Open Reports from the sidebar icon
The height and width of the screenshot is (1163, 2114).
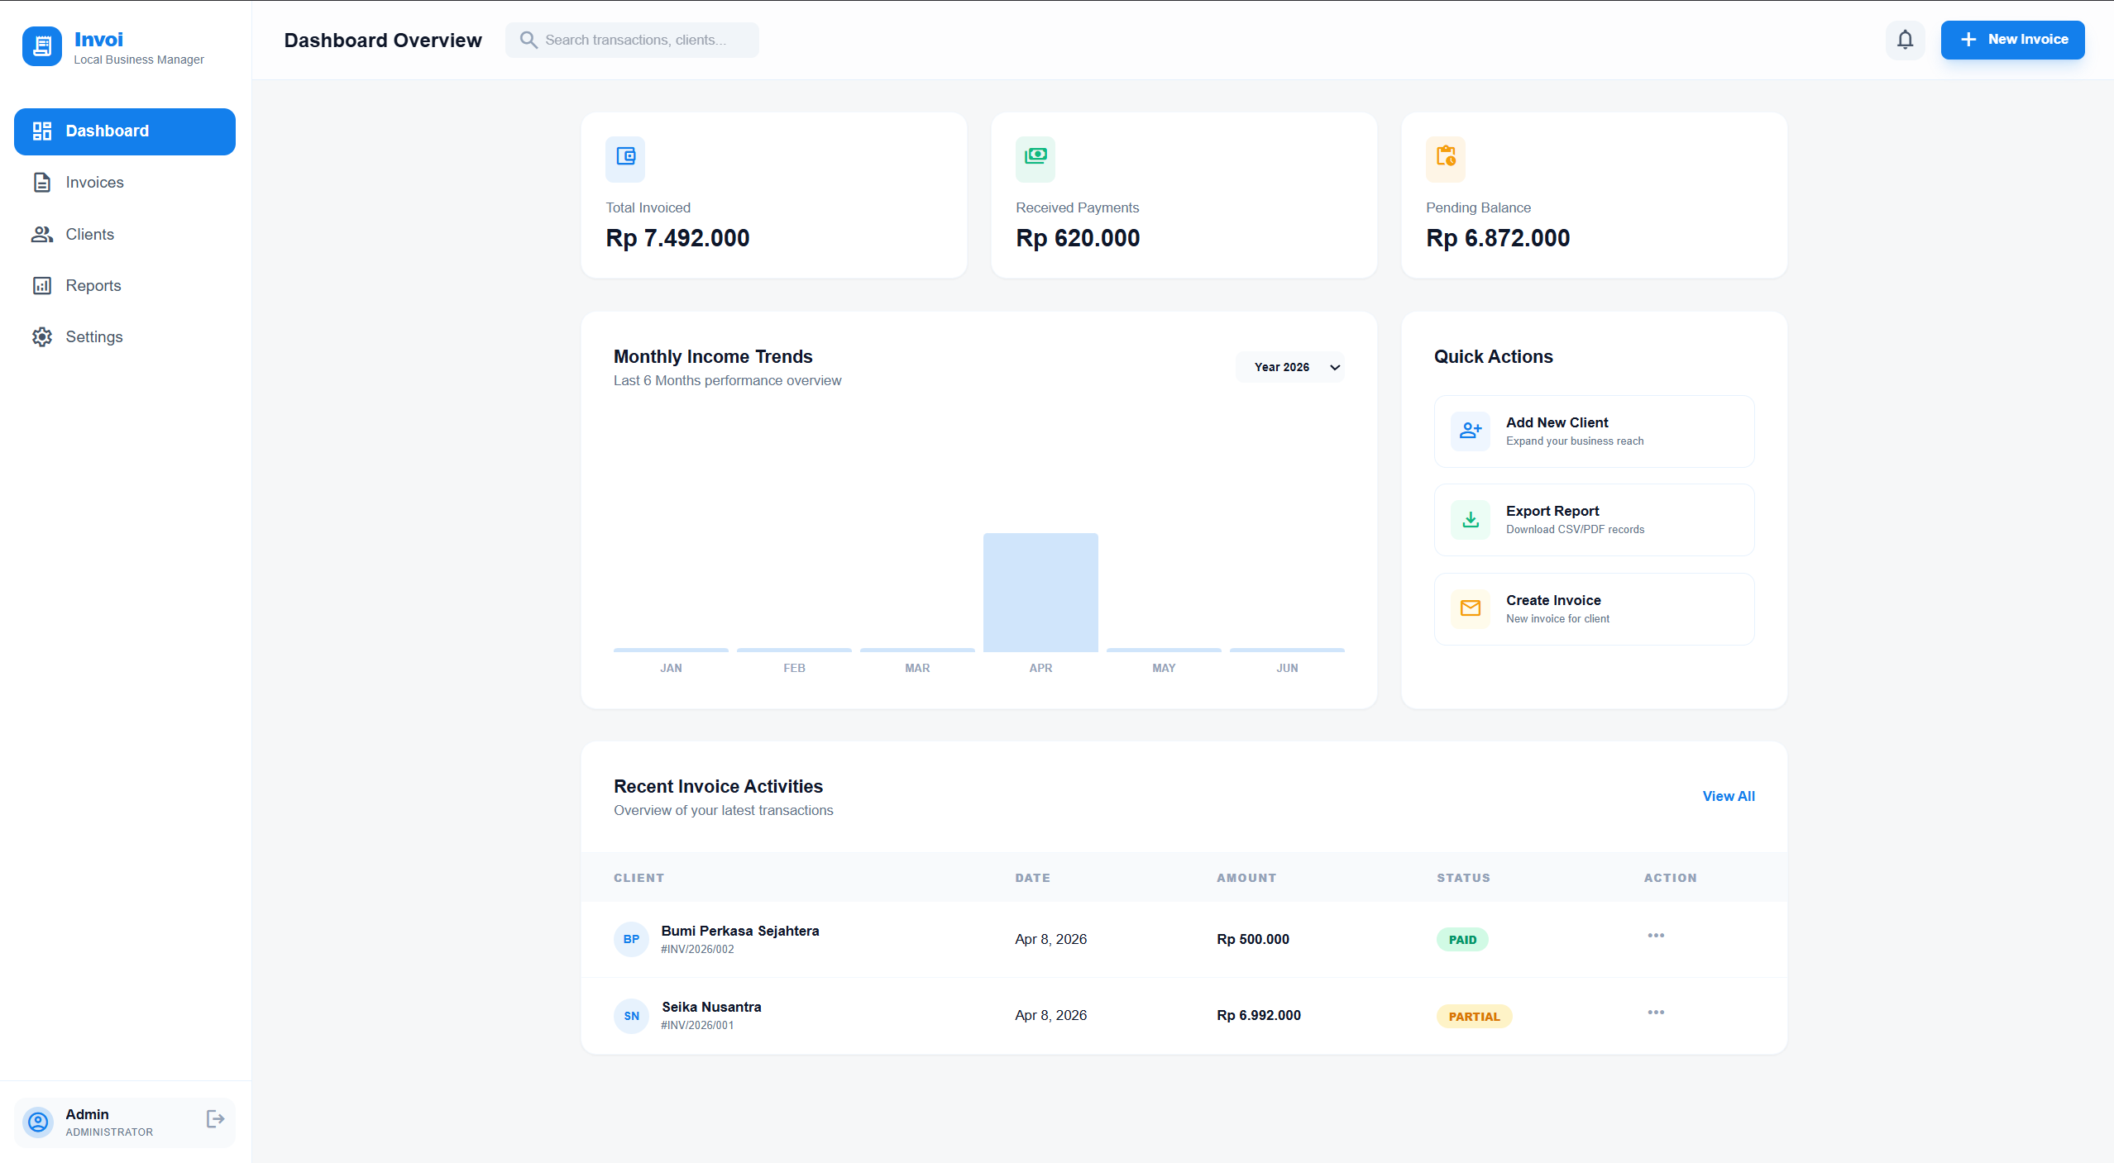(42, 285)
